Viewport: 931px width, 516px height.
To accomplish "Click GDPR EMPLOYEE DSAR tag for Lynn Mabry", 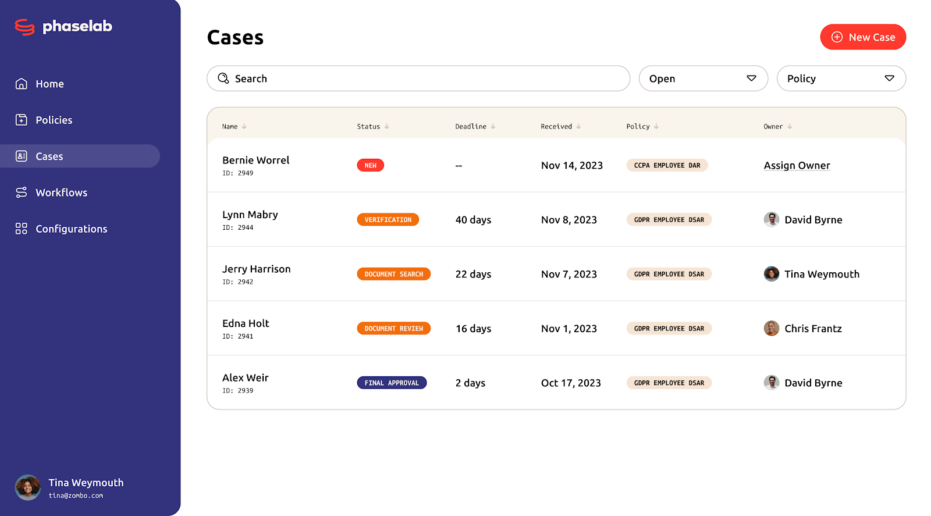I will pyautogui.click(x=669, y=219).
